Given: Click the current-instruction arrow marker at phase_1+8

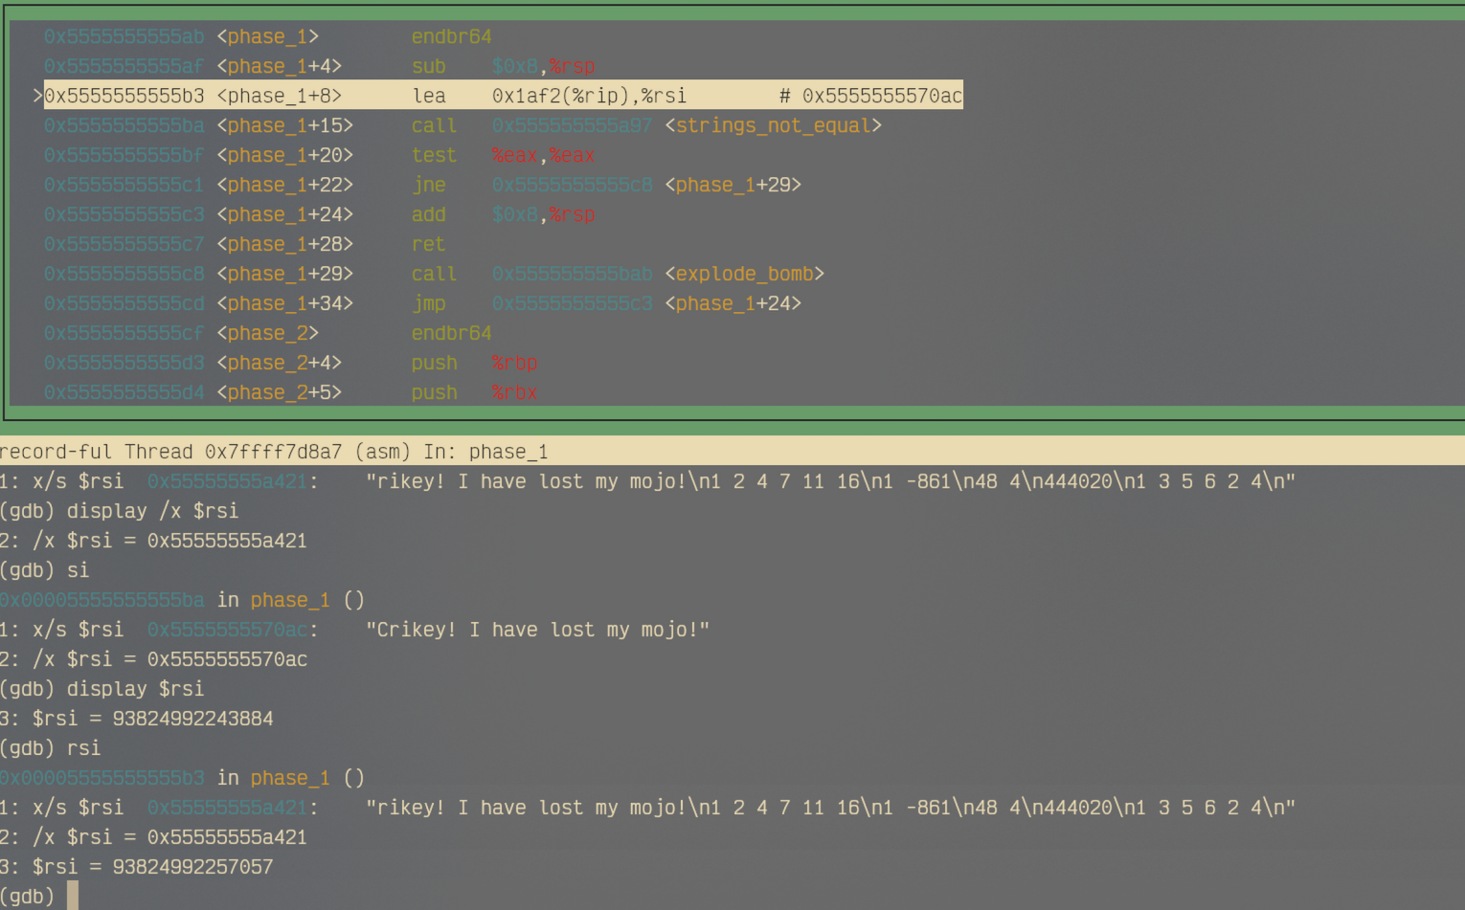Looking at the screenshot, I should pos(37,96).
